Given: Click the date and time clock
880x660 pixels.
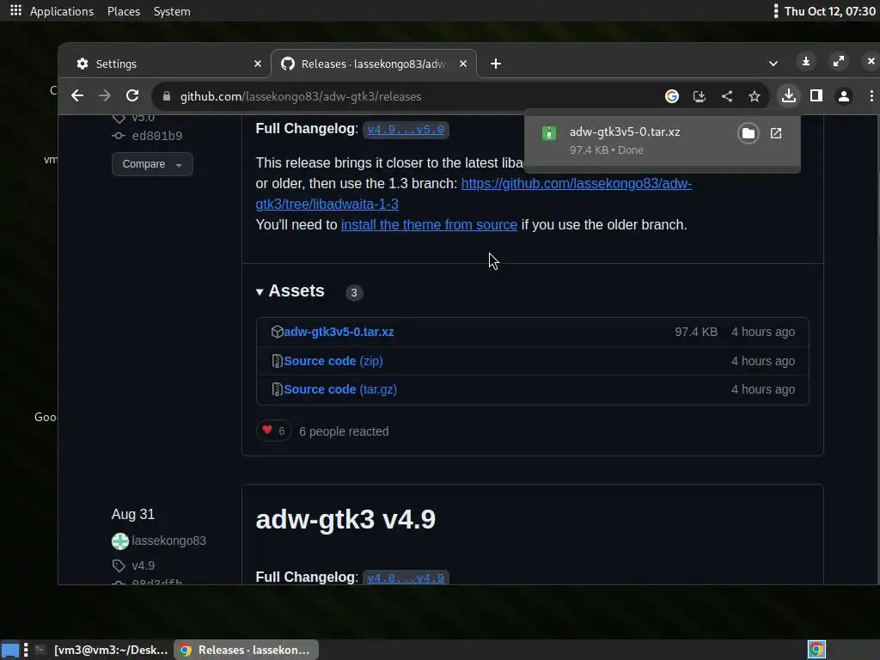Looking at the screenshot, I should pos(829,11).
